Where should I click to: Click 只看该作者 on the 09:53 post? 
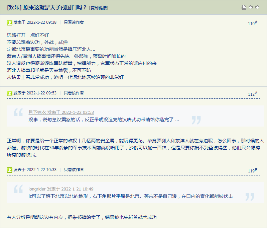coord(74,93)
